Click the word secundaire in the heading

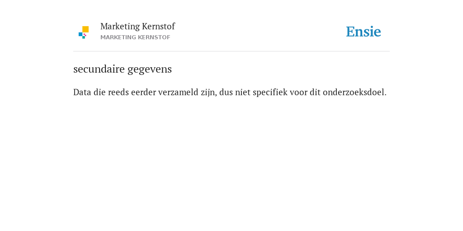[x=99, y=69]
